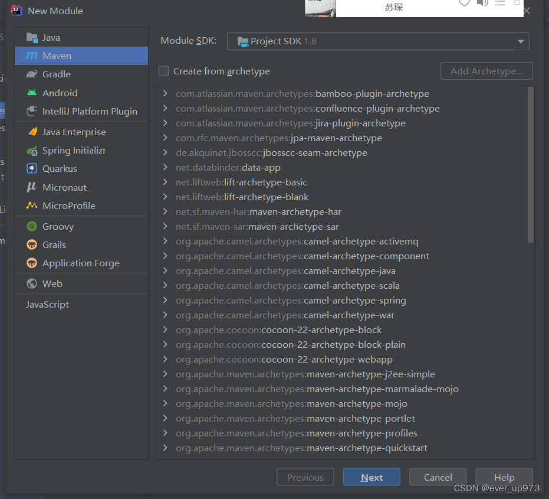549x499 pixels.
Task: Click the IntelliJ IDEA logo in title bar
Action: (x=17, y=11)
